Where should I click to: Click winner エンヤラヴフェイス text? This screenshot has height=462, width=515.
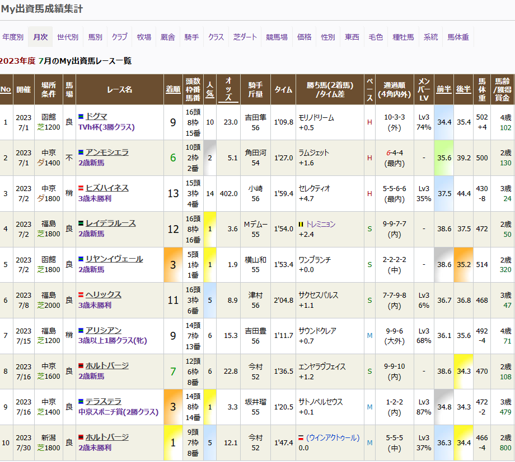(x=322, y=366)
